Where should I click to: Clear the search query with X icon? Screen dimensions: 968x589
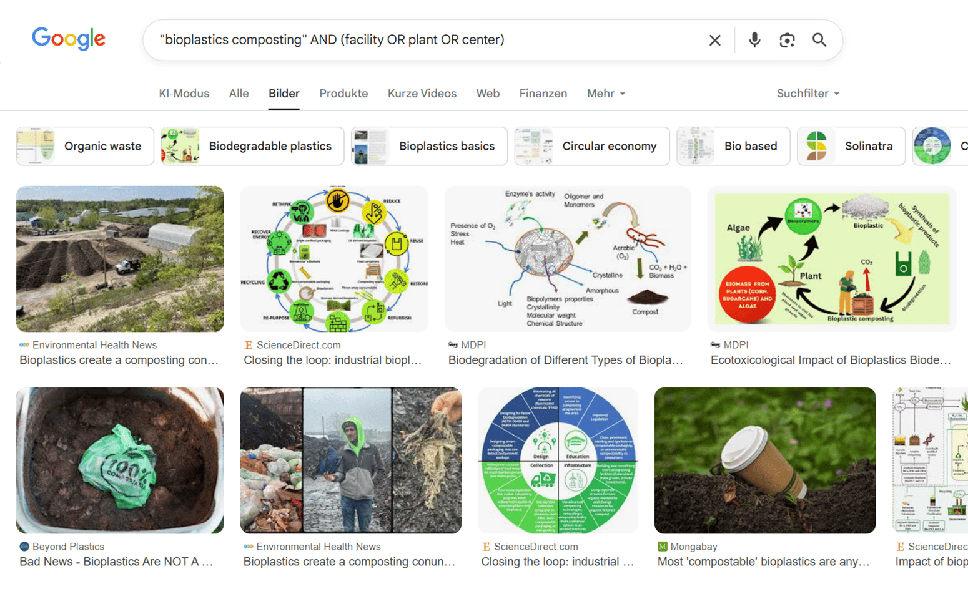coord(714,40)
